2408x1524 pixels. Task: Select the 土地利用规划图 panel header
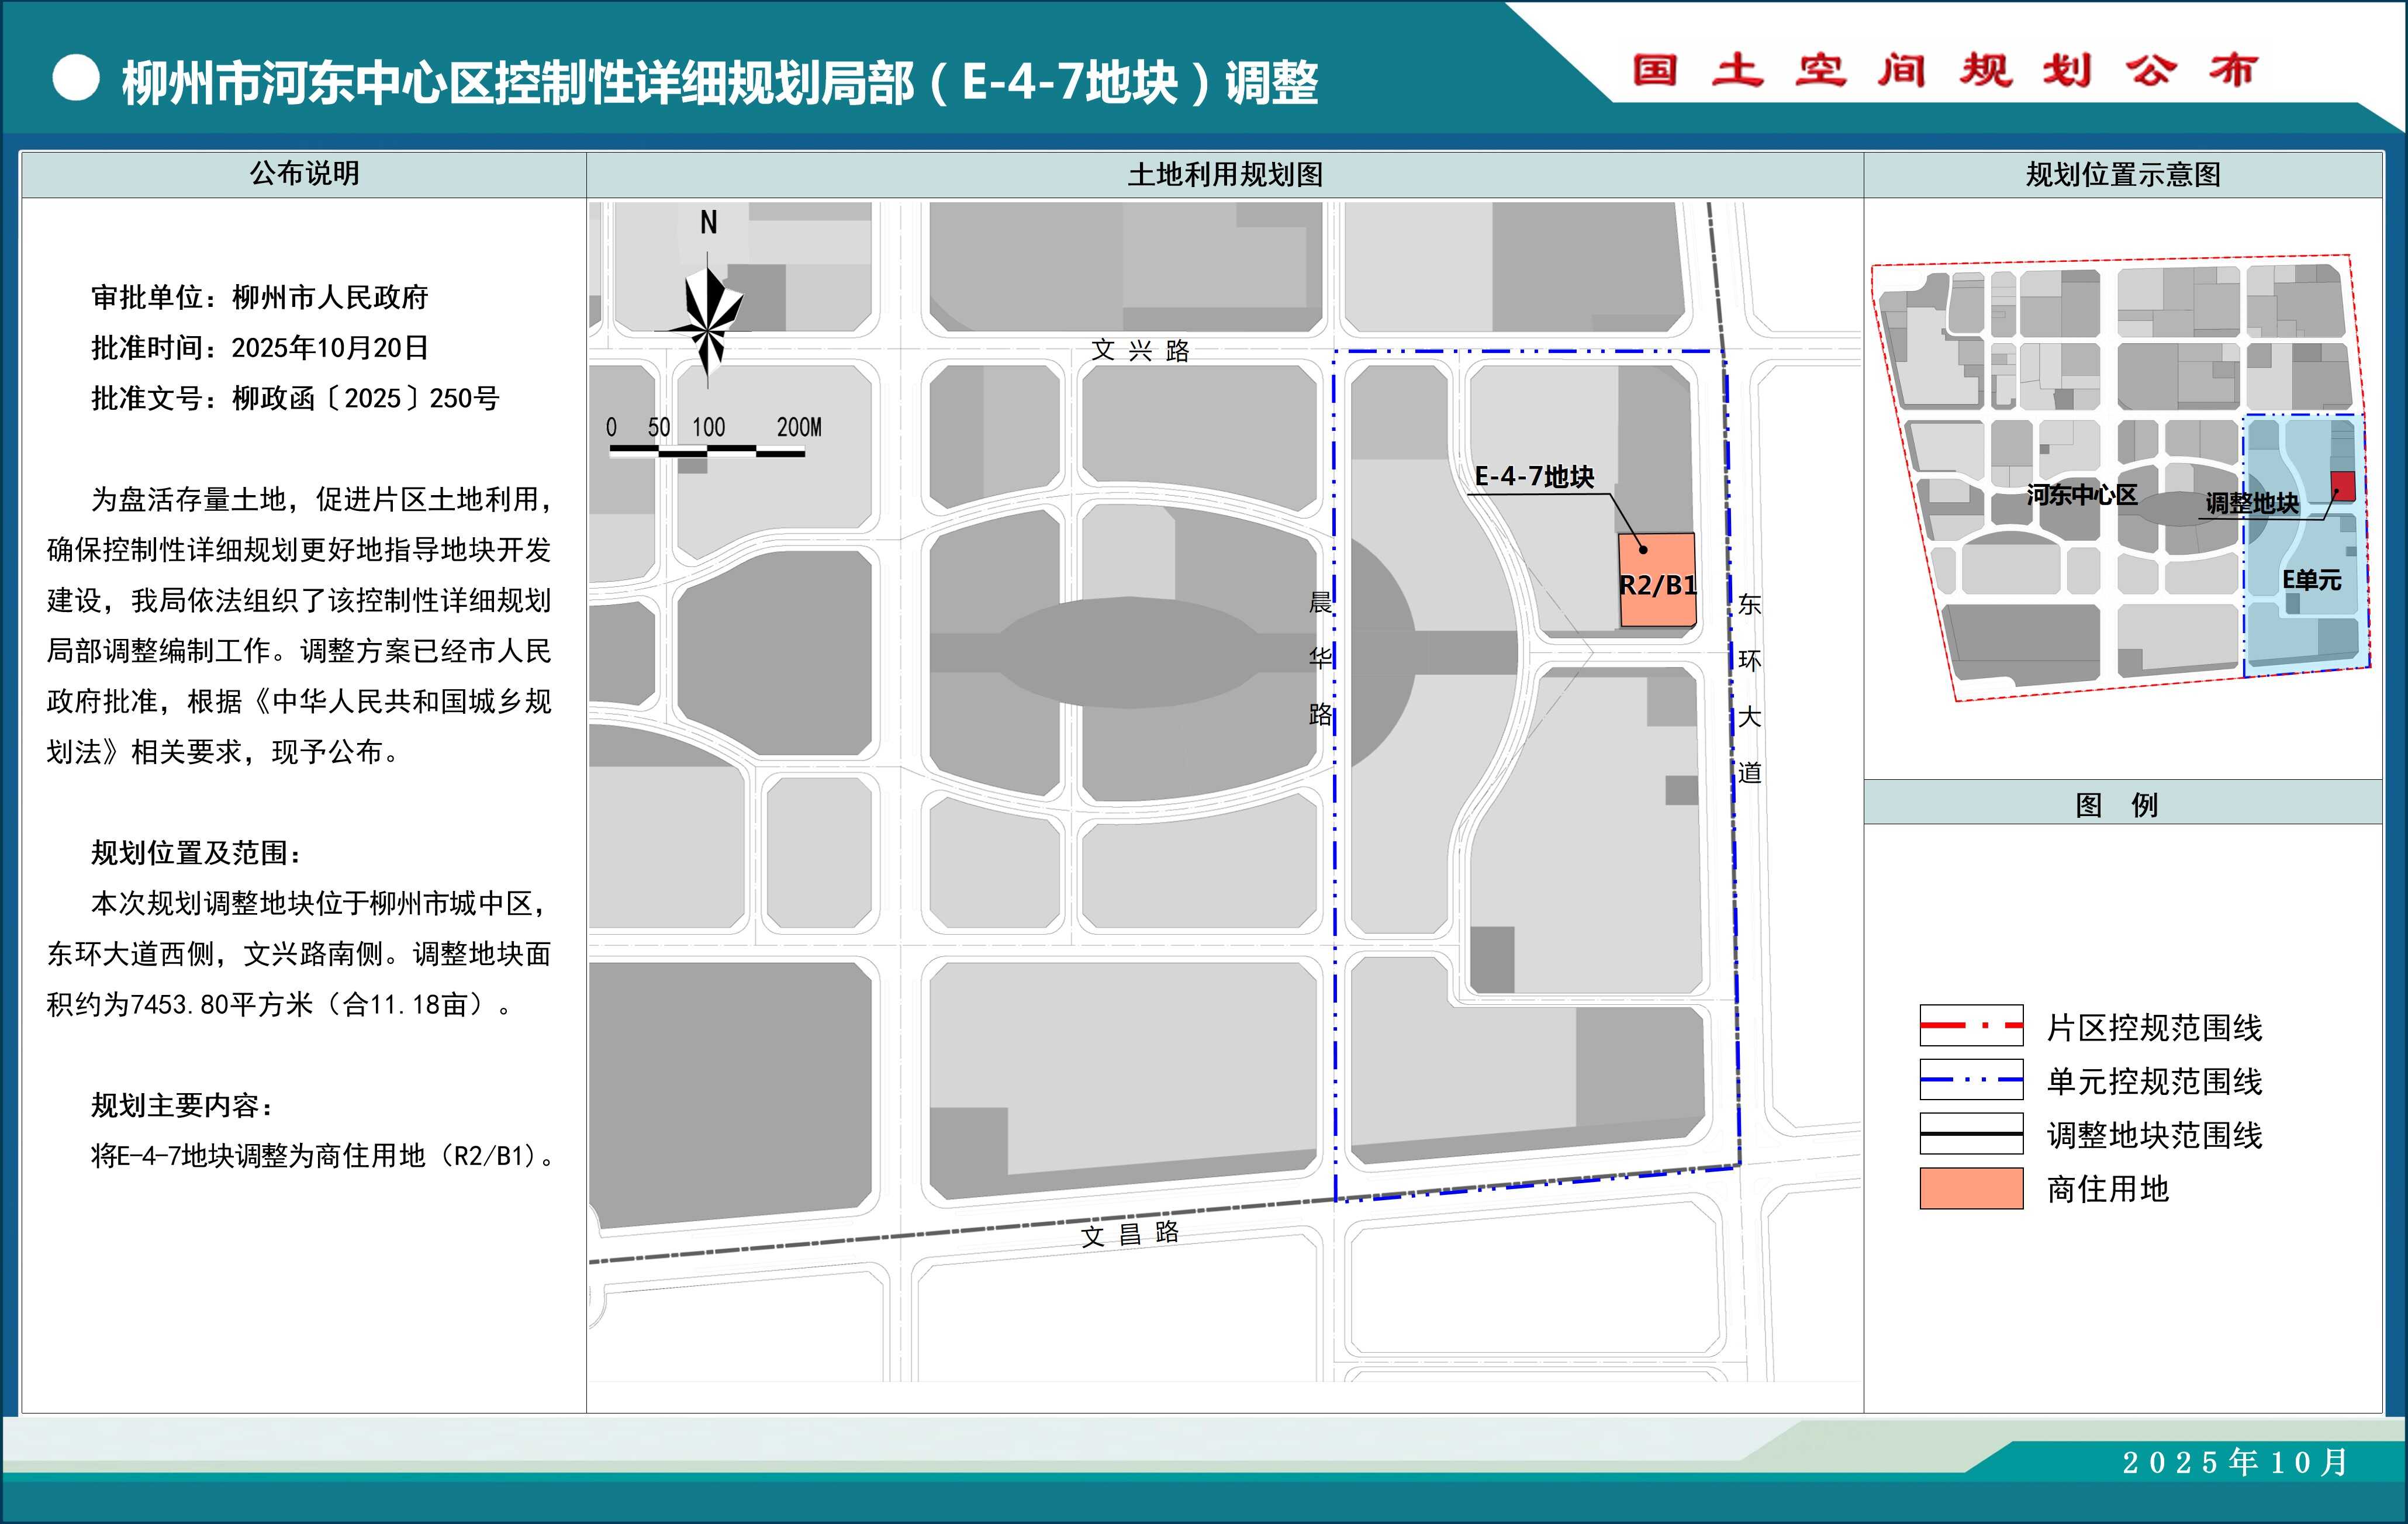coord(1224,175)
